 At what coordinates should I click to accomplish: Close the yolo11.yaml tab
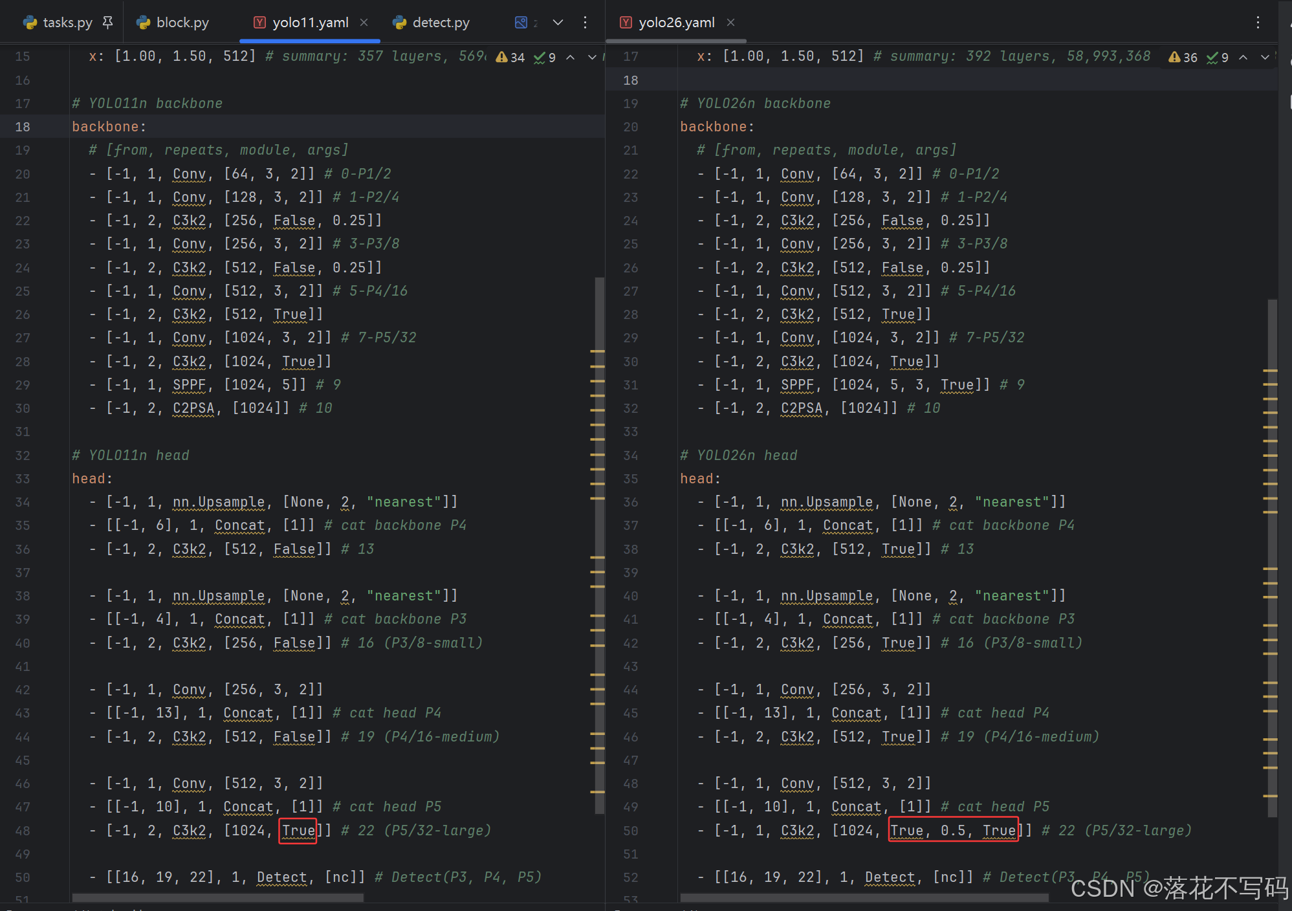coord(364,22)
